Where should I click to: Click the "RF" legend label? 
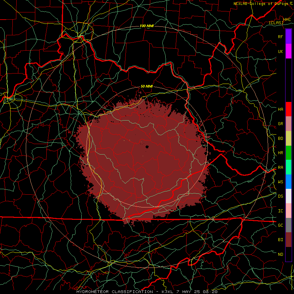(280, 37)
